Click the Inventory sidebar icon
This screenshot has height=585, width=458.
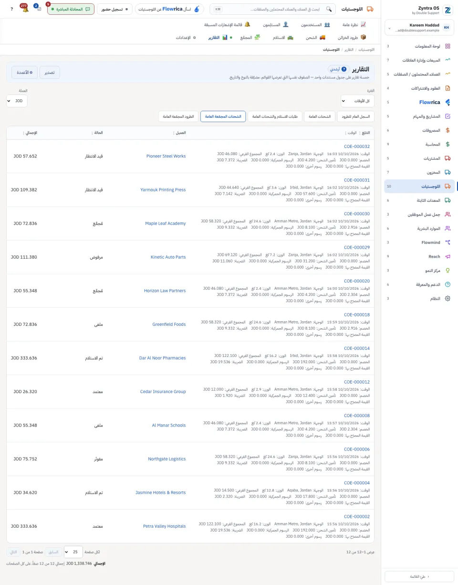pyautogui.click(x=448, y=172)
